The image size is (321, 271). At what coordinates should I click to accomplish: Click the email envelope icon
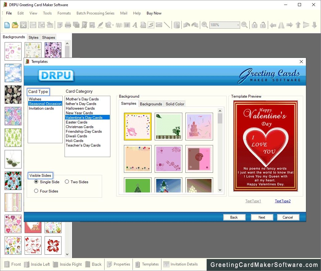click(159, 25)
